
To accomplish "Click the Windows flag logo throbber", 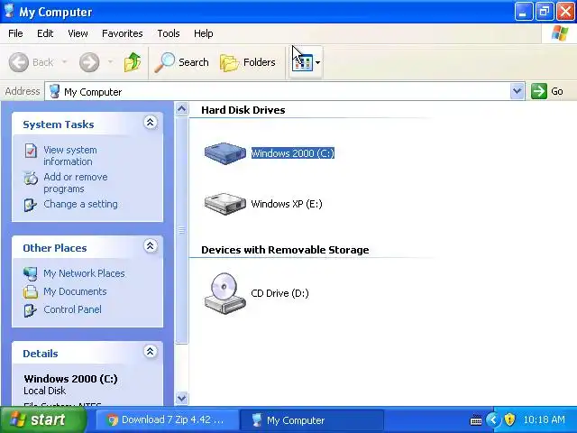I will 559,33.
